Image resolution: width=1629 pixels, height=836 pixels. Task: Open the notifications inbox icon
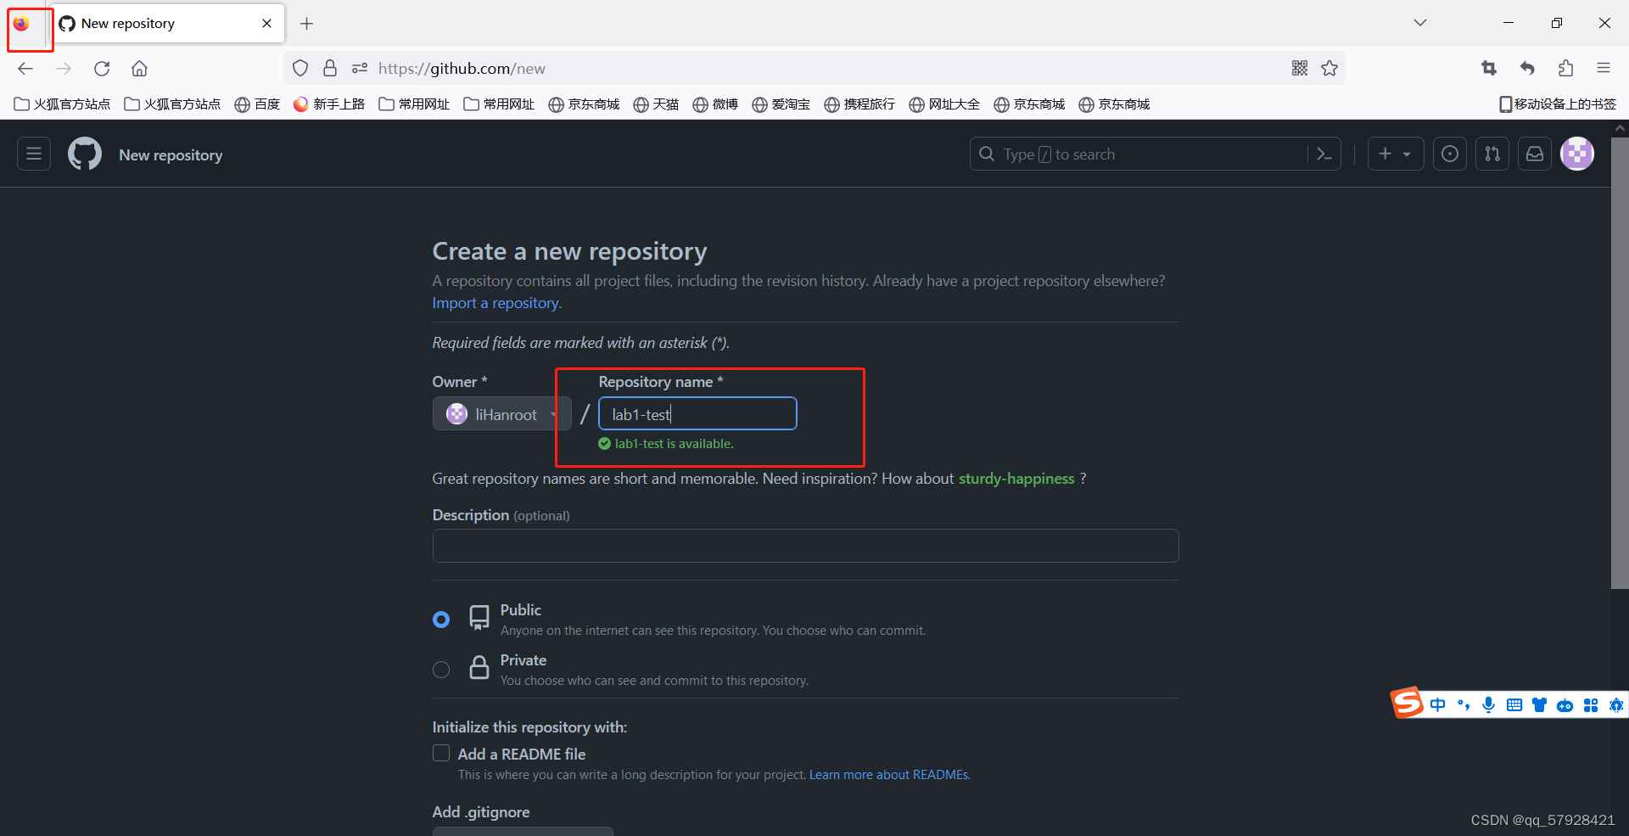1535,154
